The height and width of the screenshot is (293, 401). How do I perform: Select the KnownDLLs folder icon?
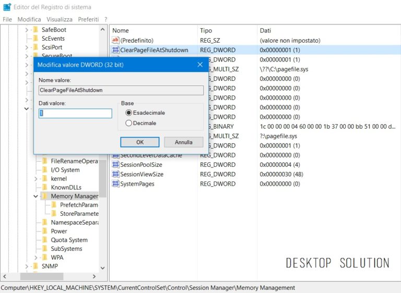click(x=45, y=187)
